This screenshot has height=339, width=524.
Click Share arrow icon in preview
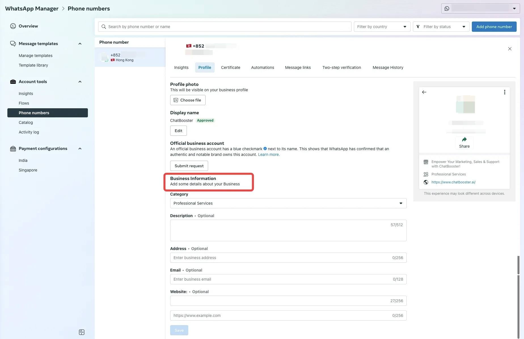[464, 139]
